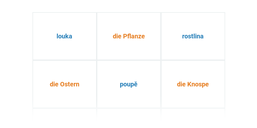Click the "die Knospe" card

click(193, 84)
